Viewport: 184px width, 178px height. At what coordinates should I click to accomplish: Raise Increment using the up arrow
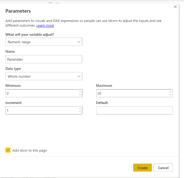(x=80, y=109)
